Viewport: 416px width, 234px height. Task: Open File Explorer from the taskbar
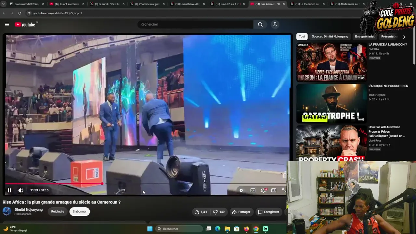pyautogui.click(x=227, y=229)
